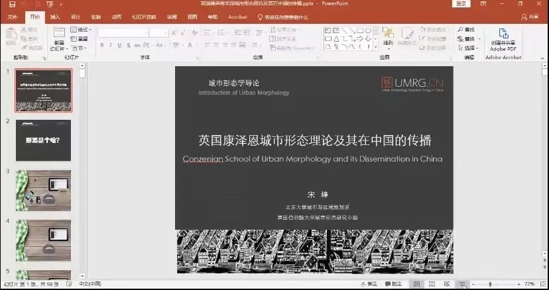This screenshot has height=290, width=549.
Task: Click the Find (查找) magnifier button
Action: [467, 30]
